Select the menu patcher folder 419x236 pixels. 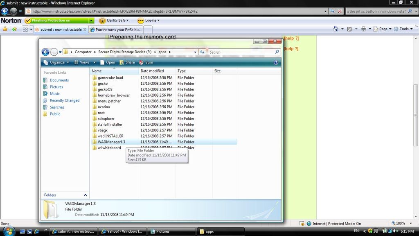[x=109, y=101]
